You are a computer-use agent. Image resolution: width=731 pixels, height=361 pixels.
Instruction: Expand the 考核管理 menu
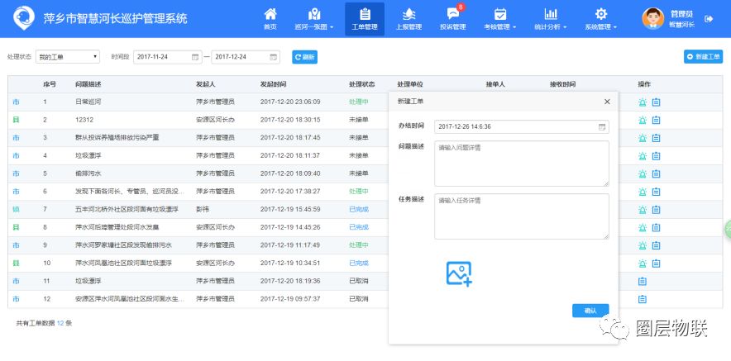(x=499, y=19)
